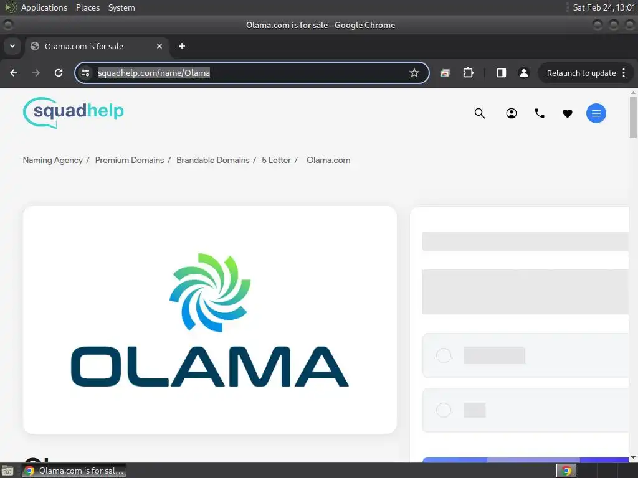Click the Sat Feb 24 clock
This screenshot has height=478, width=638.
[603, 7]
